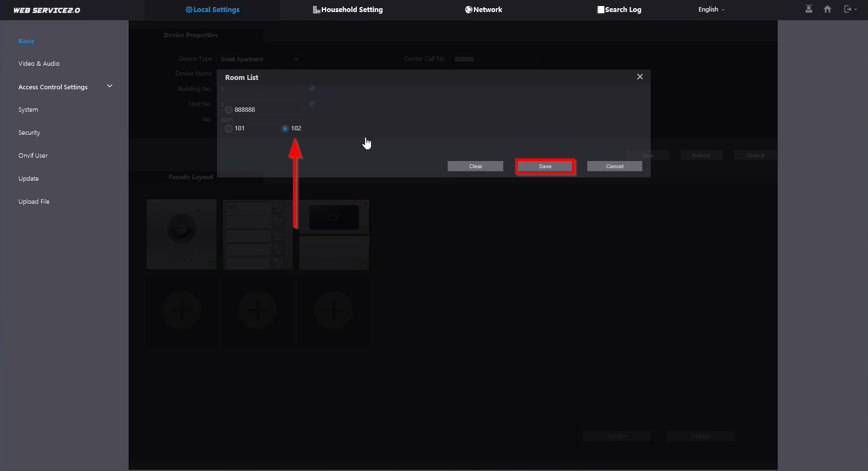
Task: Go to home via house icon
Action: [x=828, y=9]
